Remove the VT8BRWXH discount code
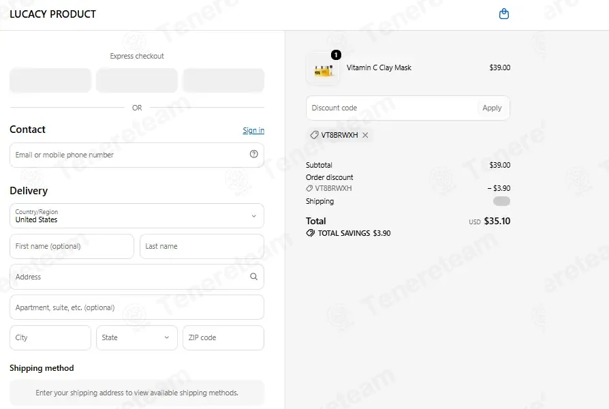Viewport: 609px width, 409px height. point(365,135)
